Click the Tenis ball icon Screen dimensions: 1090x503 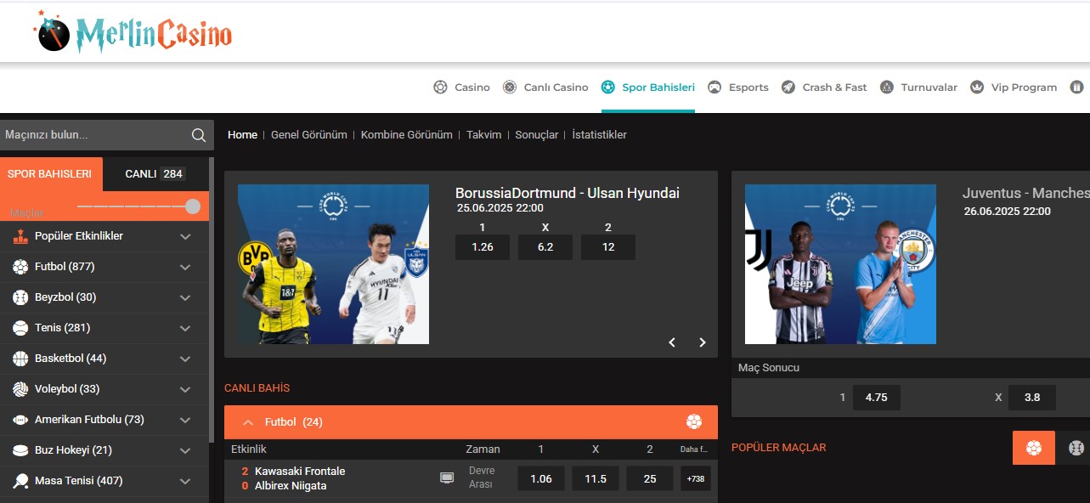[20, 328]
